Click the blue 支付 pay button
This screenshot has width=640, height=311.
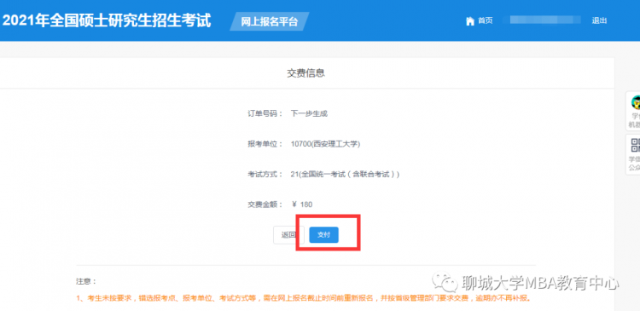pyautogui.click(x=323, y=235)
